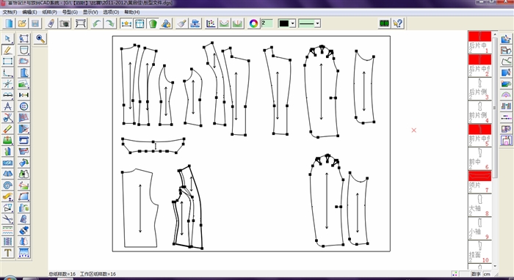The width and height of the screenshot is (514, 280).
Task: Toggle the star ruler display button
Action: click(126, 23)
